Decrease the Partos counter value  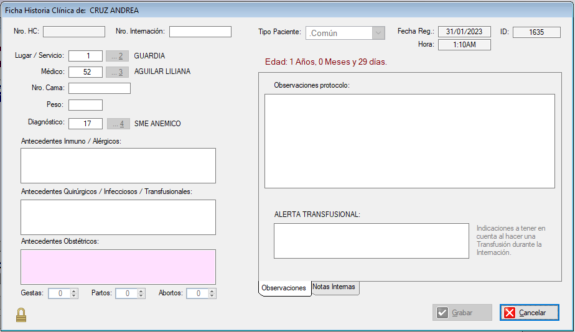coord(141,296)
